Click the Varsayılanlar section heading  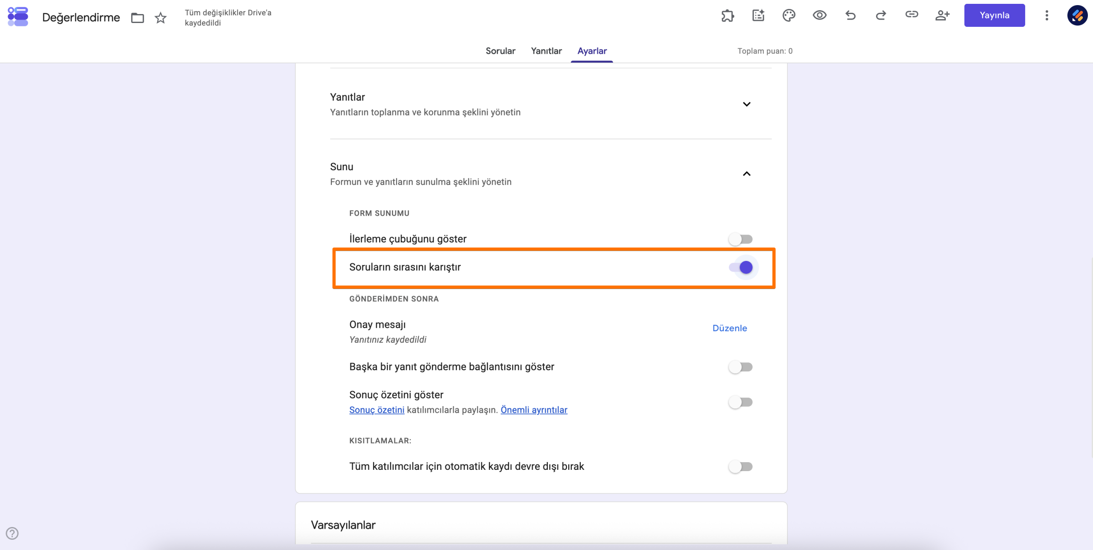coord(343,525)
